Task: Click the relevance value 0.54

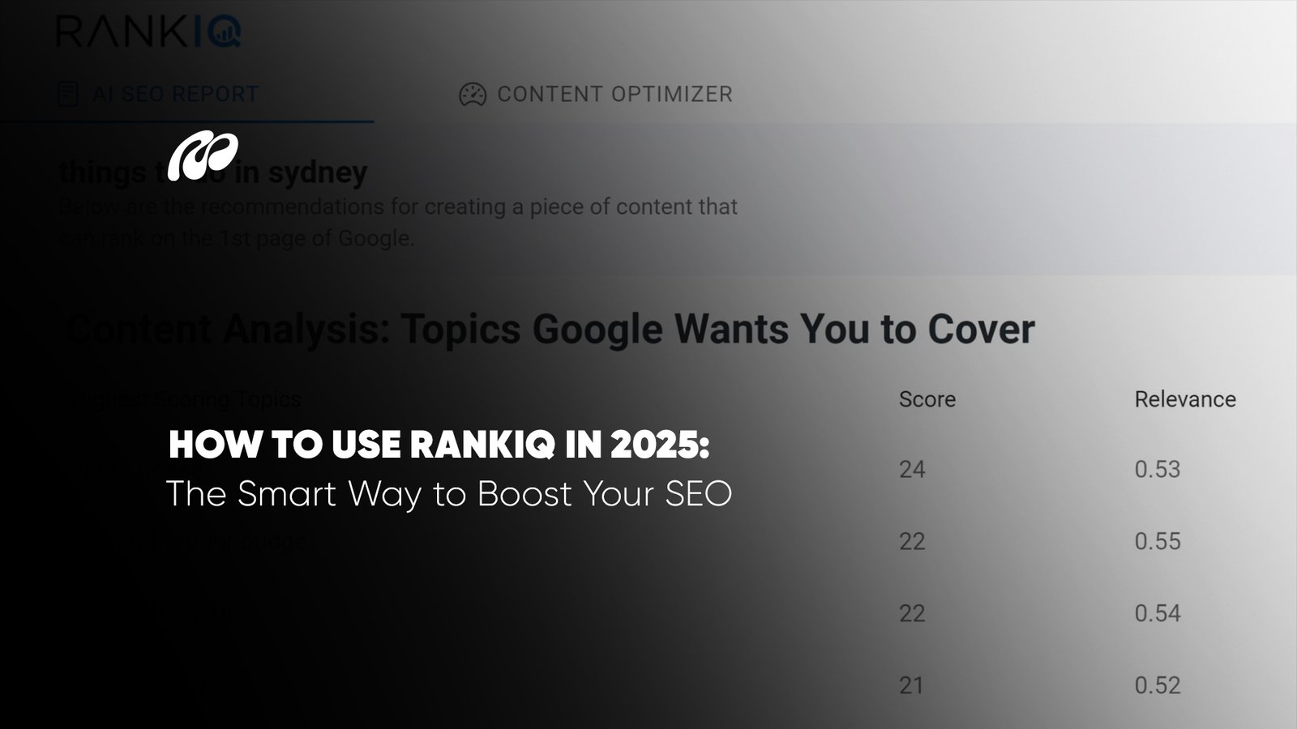Action: pos(1157,613)
